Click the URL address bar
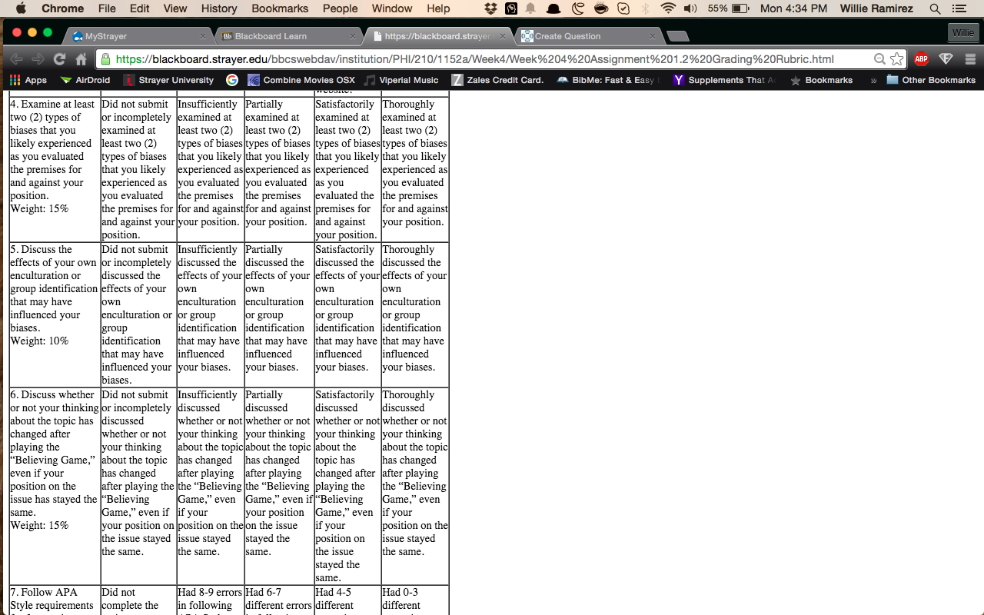This screenshot has height=615, width=984. click(x=492, y=59)
